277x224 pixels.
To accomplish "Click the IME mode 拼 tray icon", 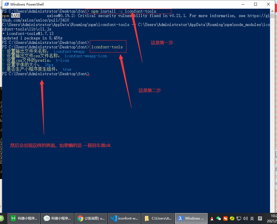I will (260, 218).
